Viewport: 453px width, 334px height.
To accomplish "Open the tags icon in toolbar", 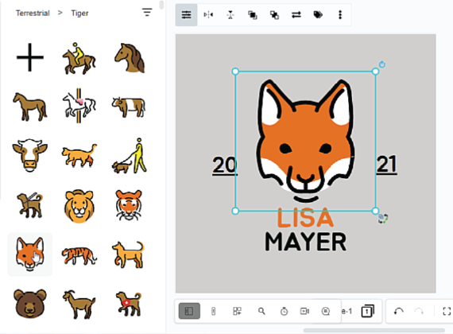I will [318, 15].
